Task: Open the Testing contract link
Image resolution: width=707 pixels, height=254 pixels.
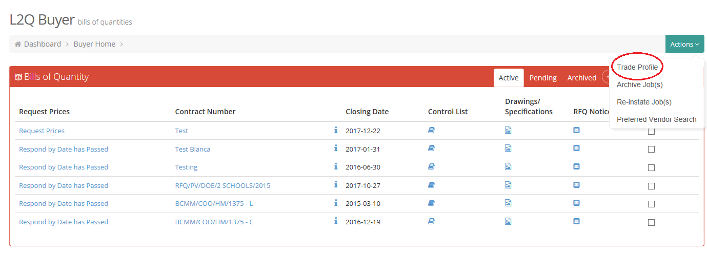Action: tap(186, 167)
